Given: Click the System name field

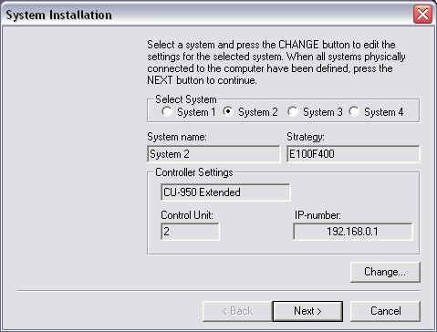Looking at the screenshot, I should pos(213,154).
